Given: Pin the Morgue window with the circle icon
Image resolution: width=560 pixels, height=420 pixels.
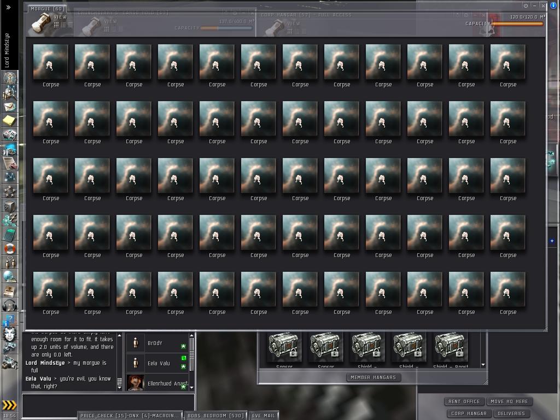Looking at the screenshot, I should (x=526, y=5).
